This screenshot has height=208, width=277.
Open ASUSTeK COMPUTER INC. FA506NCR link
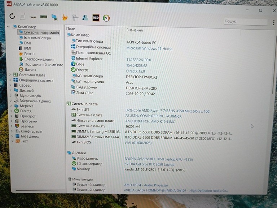pyautogui.click(x=154, y=116)
